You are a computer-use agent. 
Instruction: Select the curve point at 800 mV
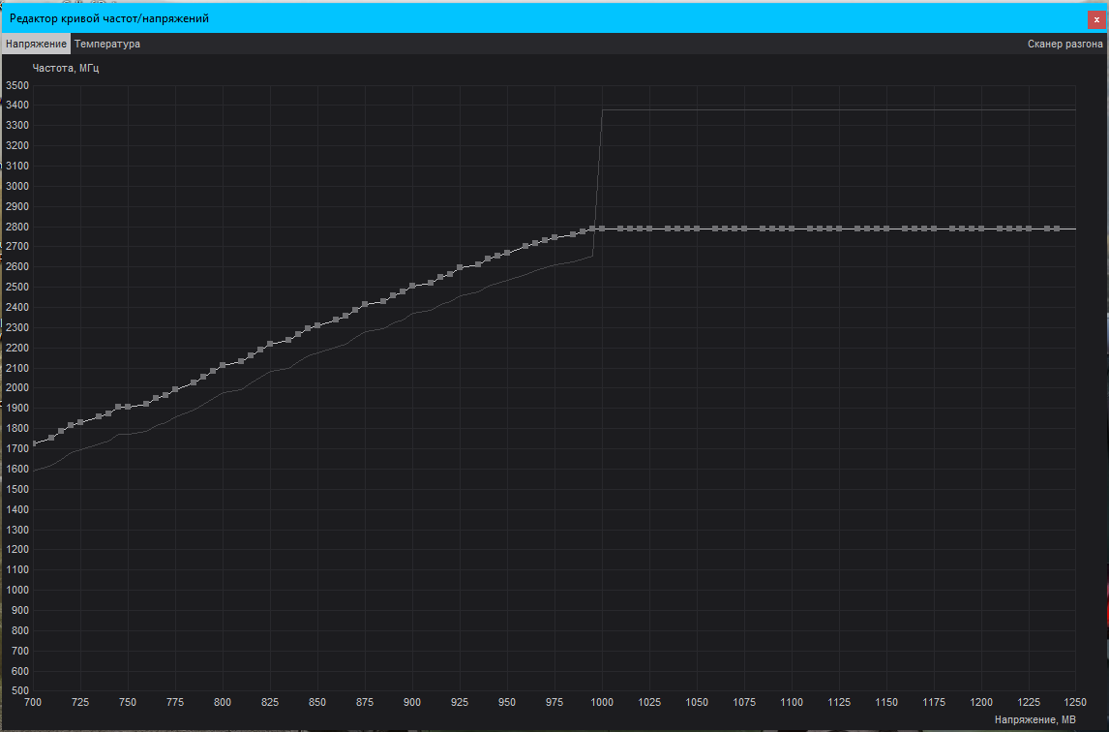[223, 365]
